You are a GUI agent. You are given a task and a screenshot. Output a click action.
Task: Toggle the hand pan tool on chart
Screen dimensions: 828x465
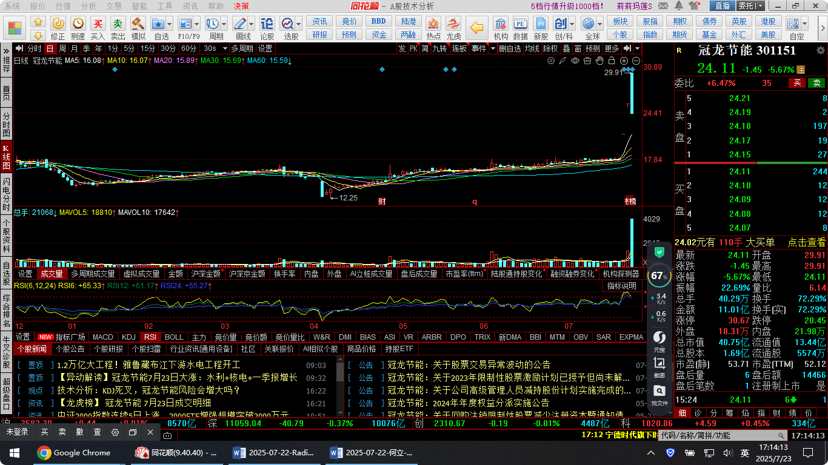tap(599, 61)
